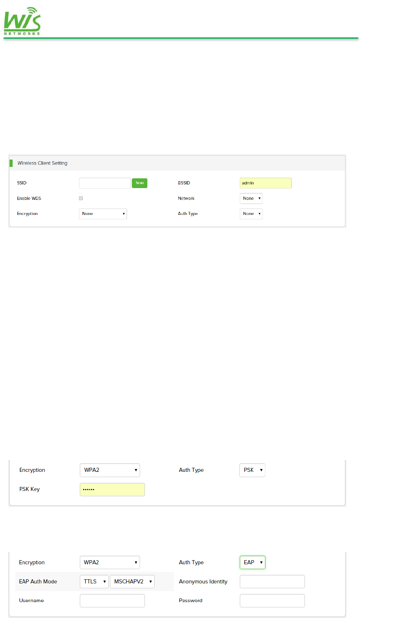Screen dimensions: 401x618
Task: Click the WIS Networks logo
Action: 22,21
